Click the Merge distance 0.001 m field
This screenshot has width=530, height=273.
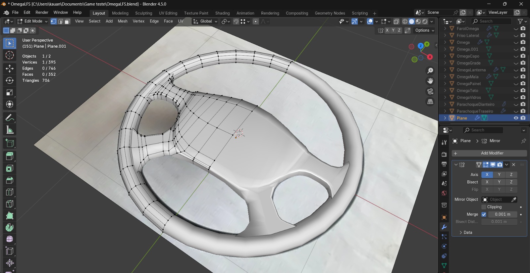pyautogui.click(x=503, y=214)
